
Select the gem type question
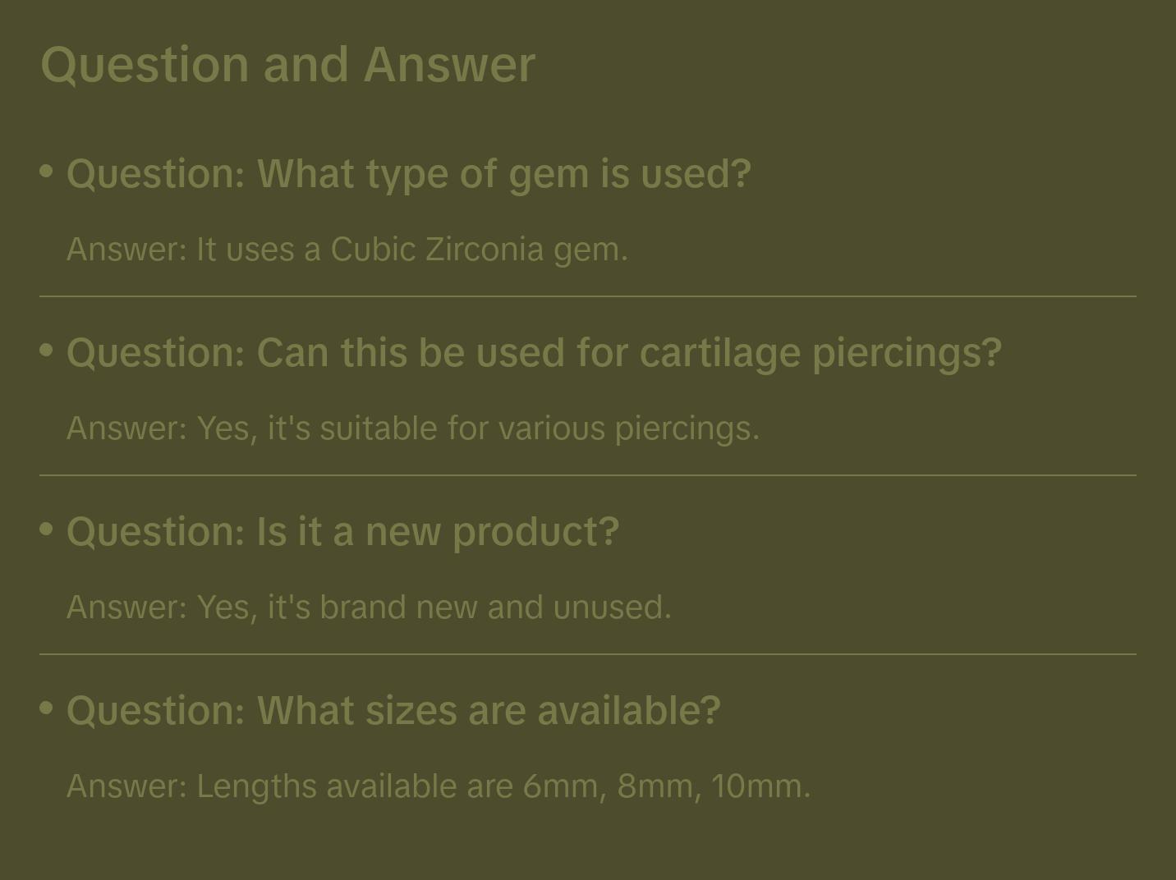click(x=408, y=174)
